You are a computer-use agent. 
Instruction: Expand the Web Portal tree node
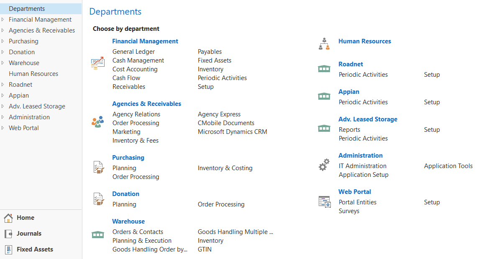click(3, 128)
